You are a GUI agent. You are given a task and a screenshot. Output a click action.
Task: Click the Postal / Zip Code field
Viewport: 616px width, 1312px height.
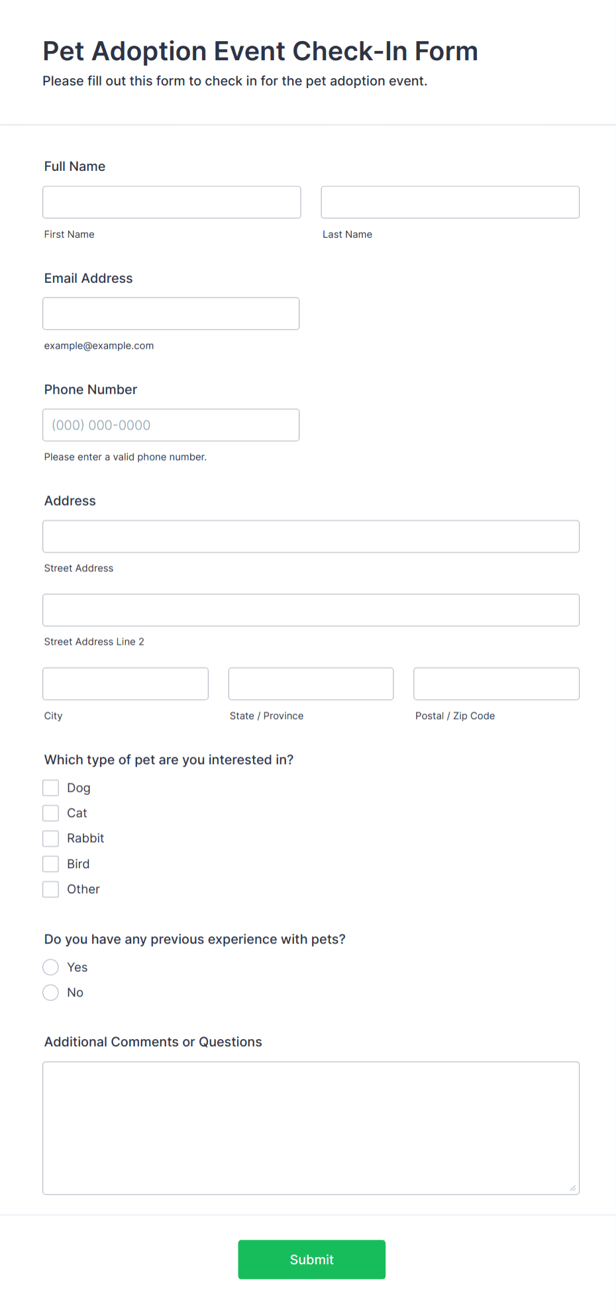tap(496, 683)
